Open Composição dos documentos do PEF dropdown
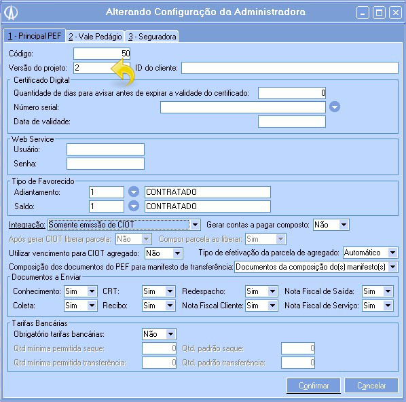This screenshot has width=406, height=402. 393,267
